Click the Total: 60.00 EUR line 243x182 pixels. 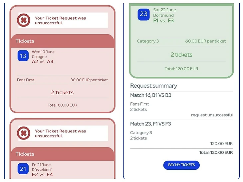[x=62, y=105]
